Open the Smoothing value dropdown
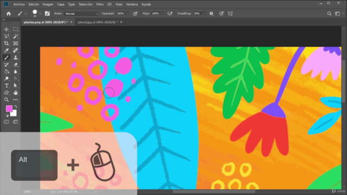The image size is (347, 195). tap(204, 14)
